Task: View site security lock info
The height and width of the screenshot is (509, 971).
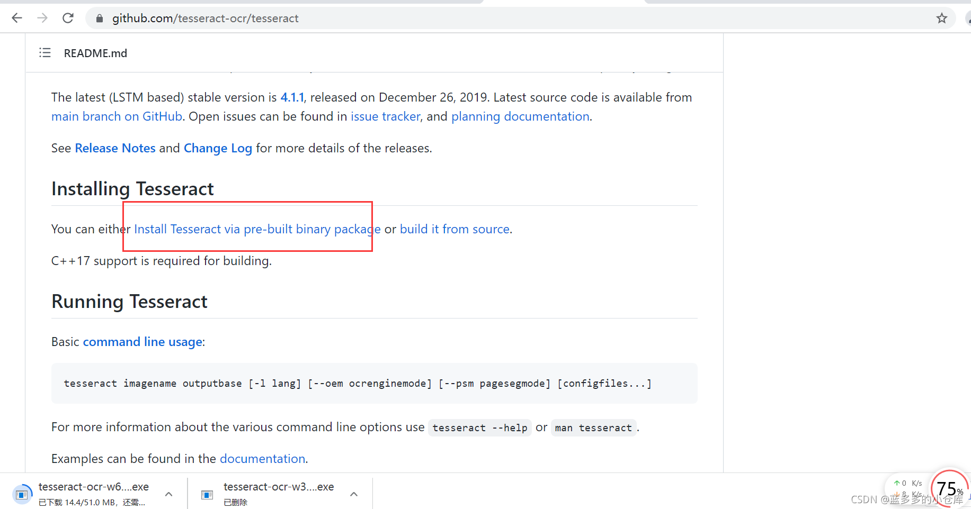Action: coord(99,19)
